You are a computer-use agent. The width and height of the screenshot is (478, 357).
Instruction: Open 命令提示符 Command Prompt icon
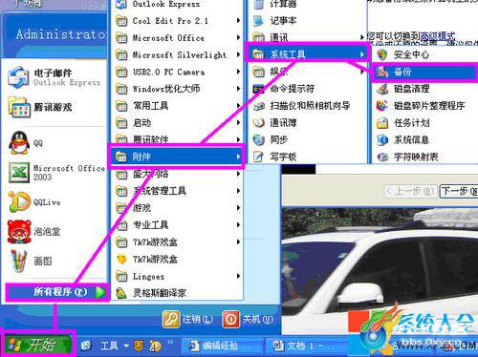click(x=258, y=89)
